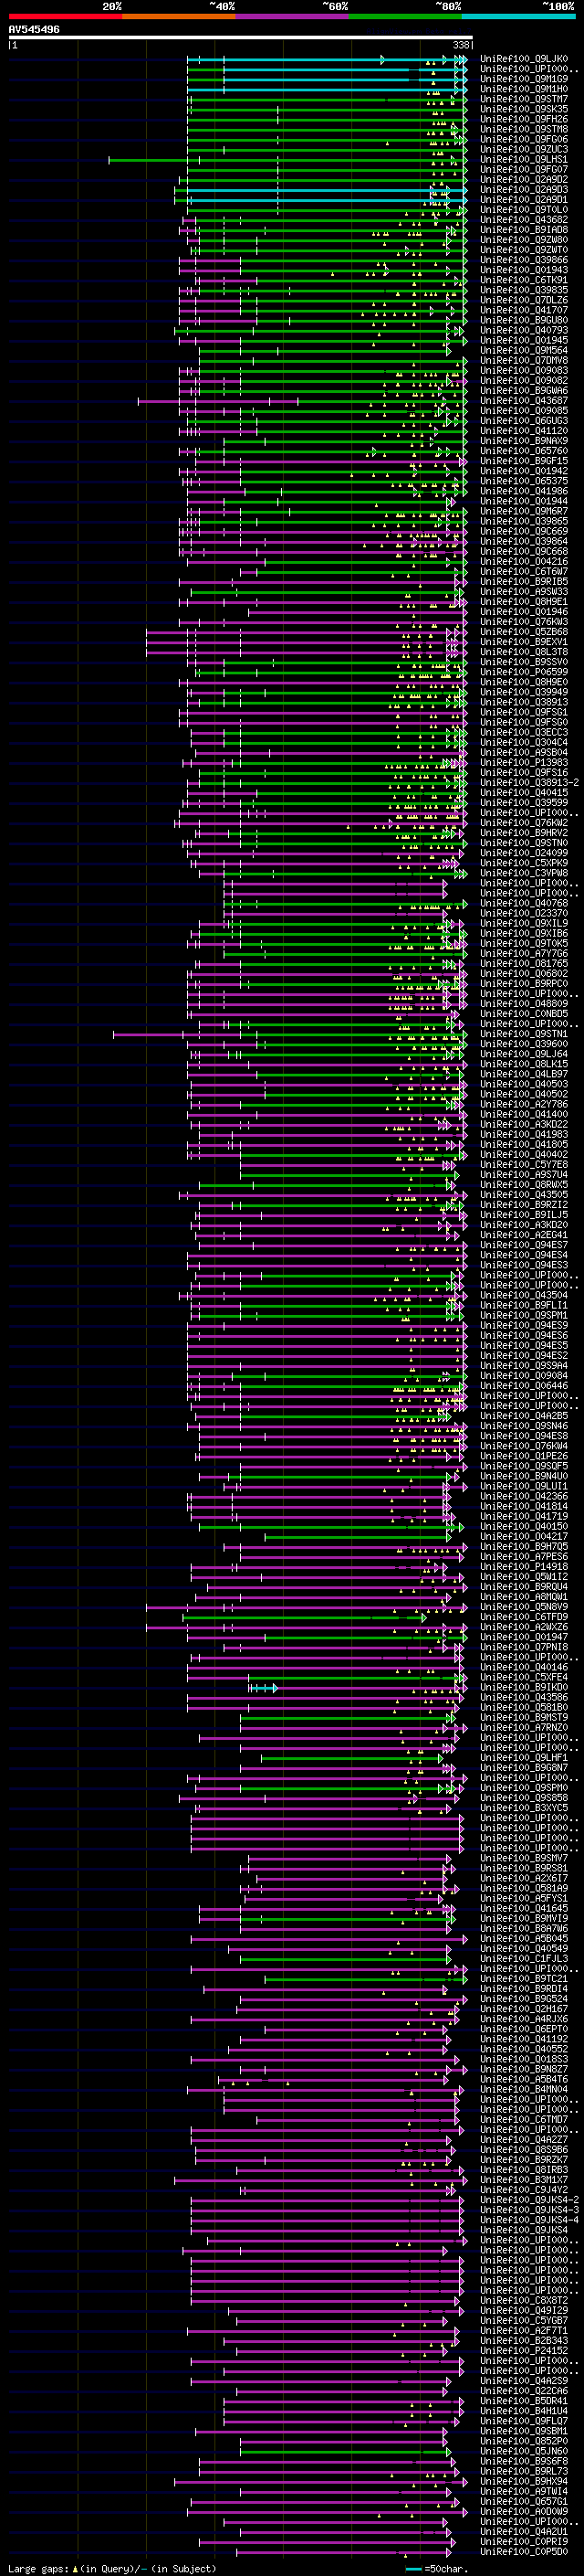Select the UniRef100_Q2A9D3 label
The image size is (584, 2576).
pos(524,190)
